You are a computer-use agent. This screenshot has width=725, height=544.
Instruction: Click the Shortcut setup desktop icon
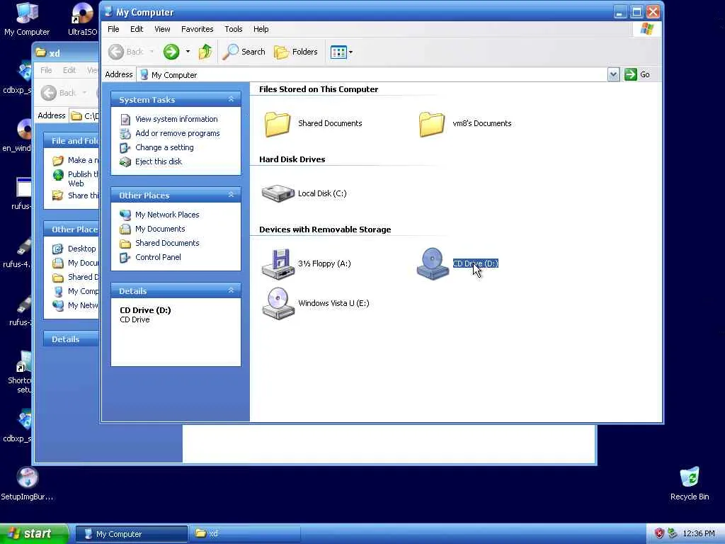click(18, 373)
